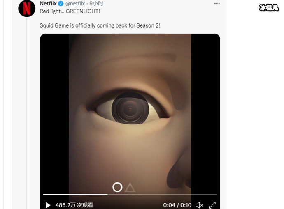Click the @netflix handle
The image size is (284, 209).
click(75, 4)
